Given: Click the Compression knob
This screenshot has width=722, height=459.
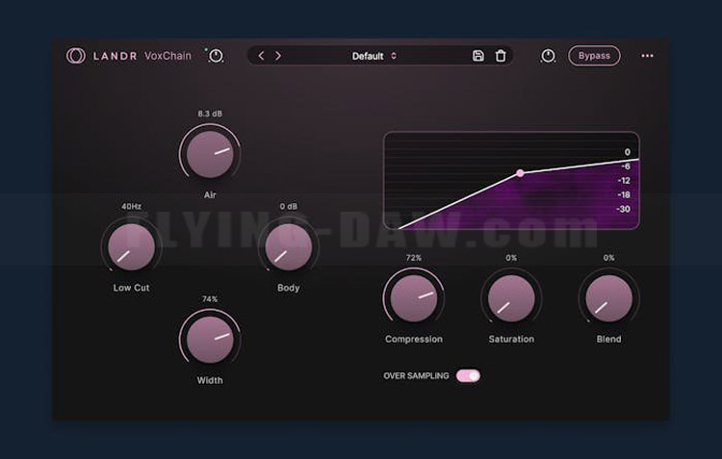Looking at the screenshot, I should tap(414, 298).
